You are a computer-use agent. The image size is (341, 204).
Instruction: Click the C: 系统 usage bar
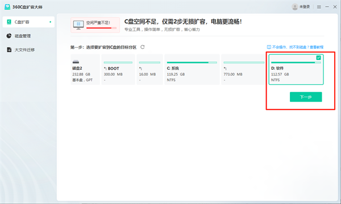[x=192, y=62]
